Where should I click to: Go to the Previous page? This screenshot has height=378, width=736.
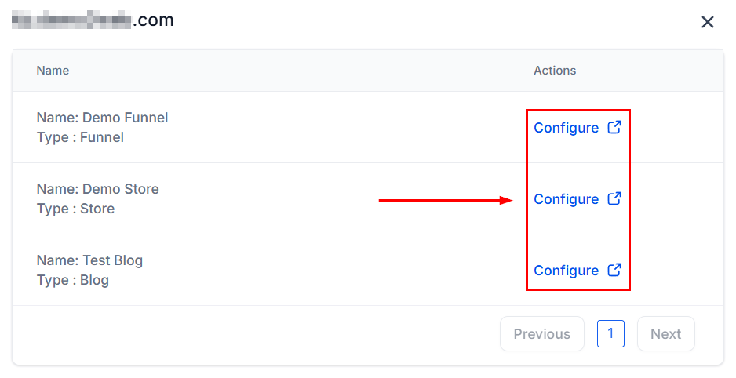point(542,334)
